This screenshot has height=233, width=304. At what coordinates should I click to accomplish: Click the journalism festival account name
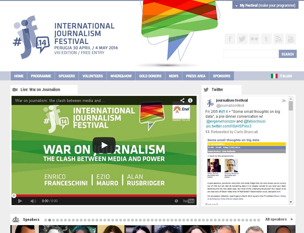click(x=232, y=100)
